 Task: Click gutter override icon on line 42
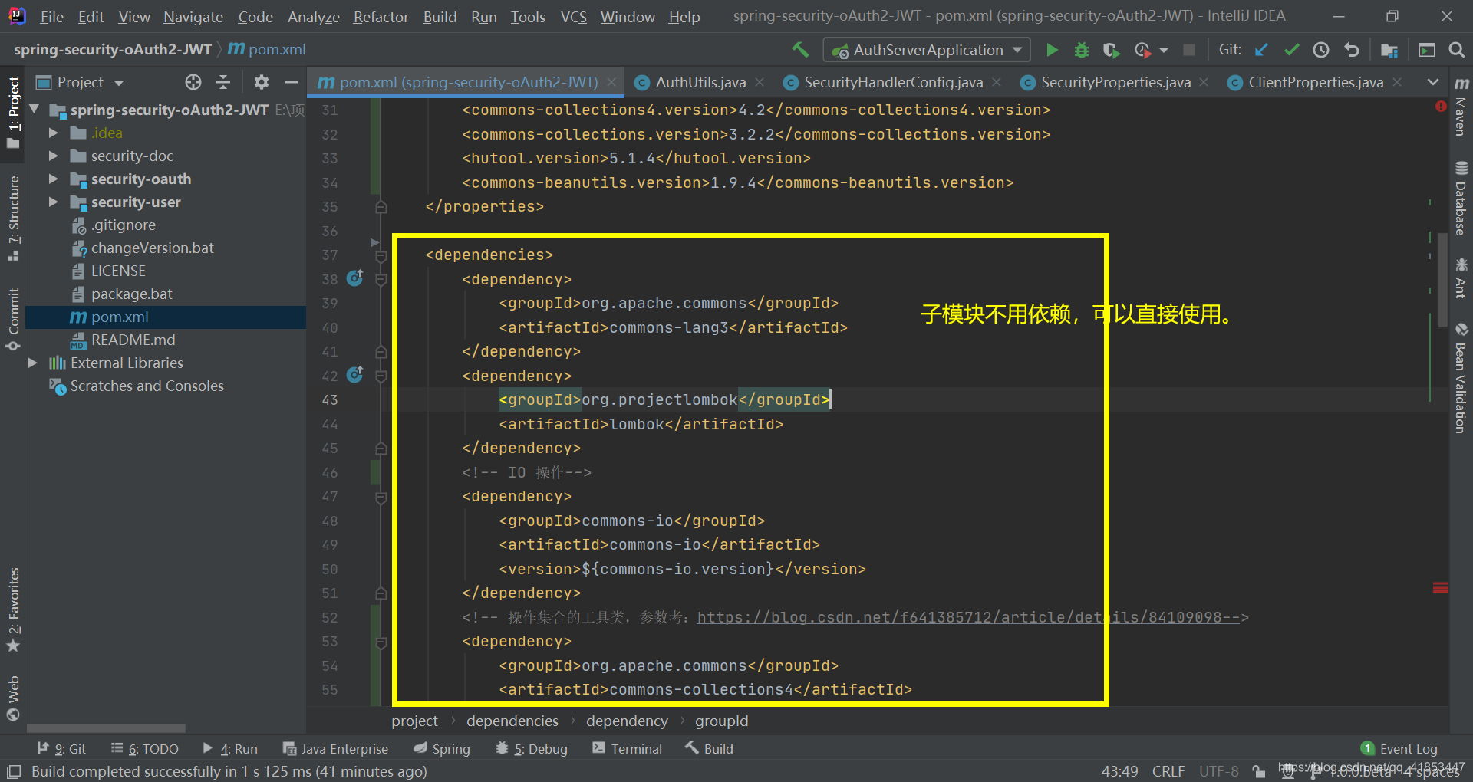click(355, 375)
